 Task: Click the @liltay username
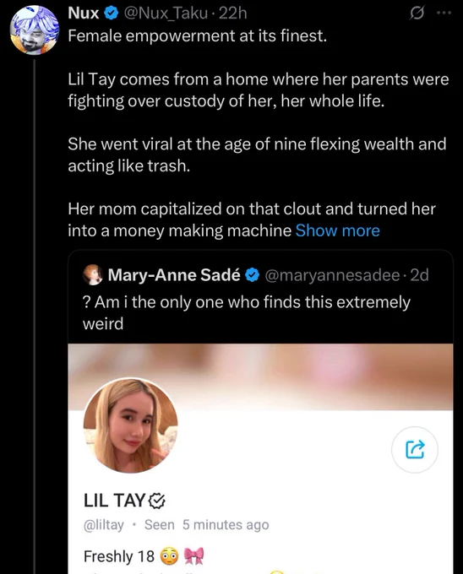pos(104,525)
